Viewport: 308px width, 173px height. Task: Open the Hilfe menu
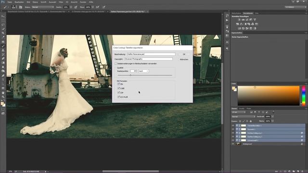(x=91, y=2)
